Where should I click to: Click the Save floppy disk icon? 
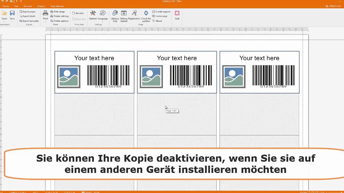[12, 13]
